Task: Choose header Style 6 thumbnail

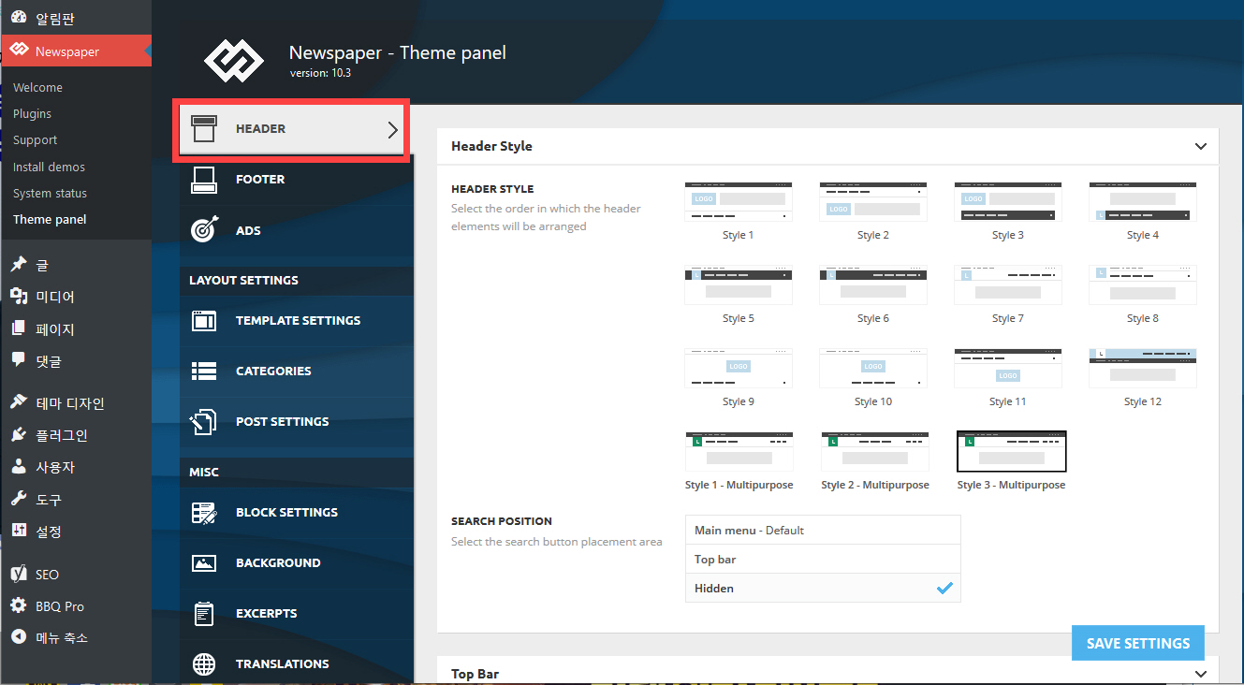Action: 873,284
